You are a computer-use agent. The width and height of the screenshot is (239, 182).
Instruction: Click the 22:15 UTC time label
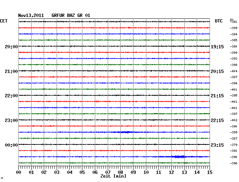(217, 120)
